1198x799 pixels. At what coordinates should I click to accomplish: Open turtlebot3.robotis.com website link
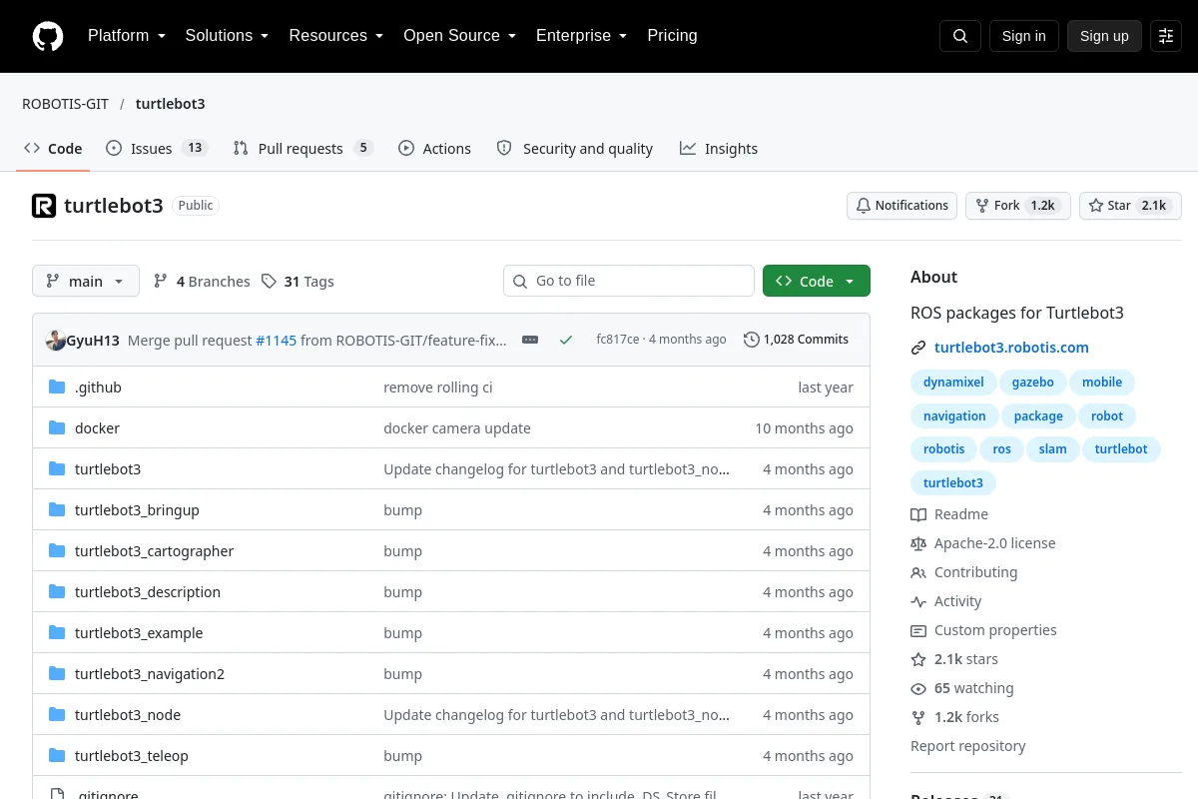(x=1011, y=348)
